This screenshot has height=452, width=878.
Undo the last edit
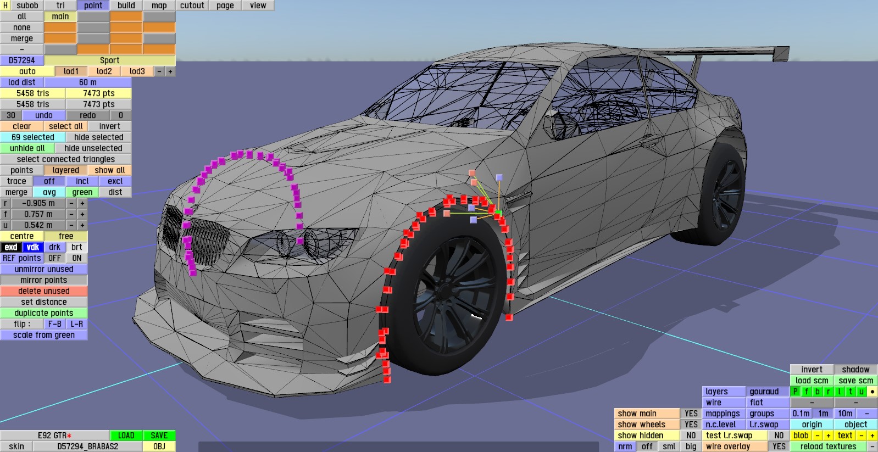44,115
